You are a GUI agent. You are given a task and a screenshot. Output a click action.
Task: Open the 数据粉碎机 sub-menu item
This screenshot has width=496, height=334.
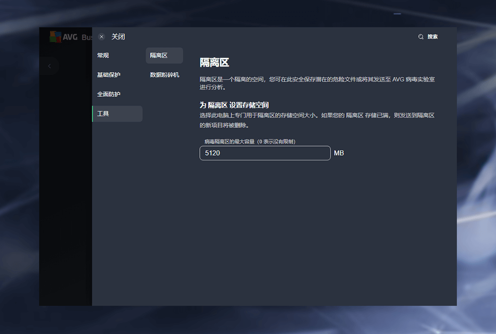point(165,75)
